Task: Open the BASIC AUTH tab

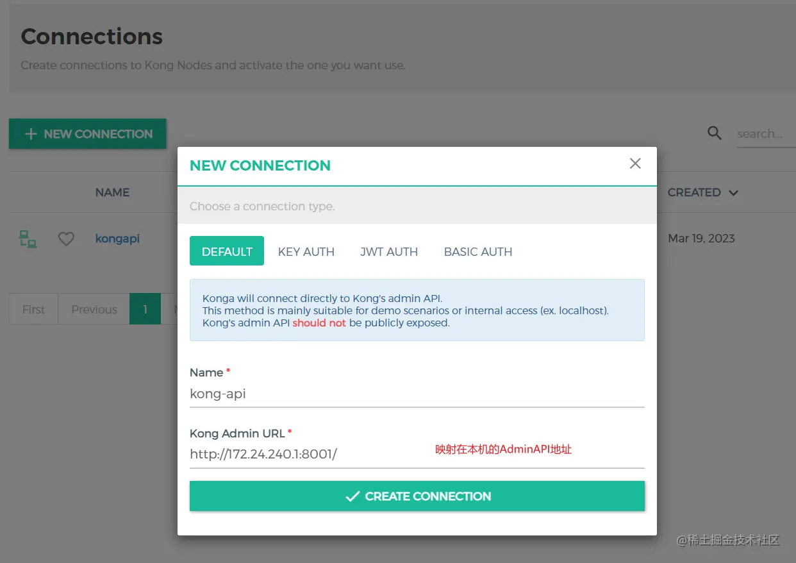Action: pos(478,251)
